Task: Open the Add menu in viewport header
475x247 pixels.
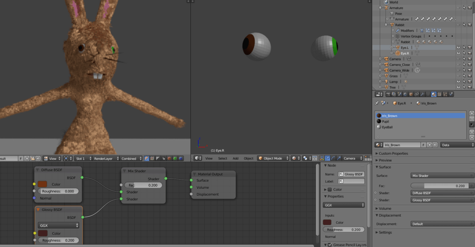Action: tap(235, 158)
